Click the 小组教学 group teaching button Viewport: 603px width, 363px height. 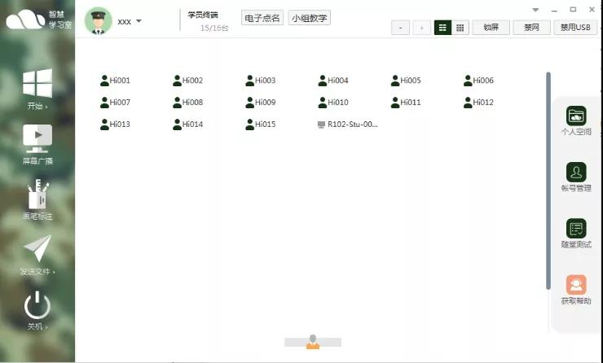point(310,18)
